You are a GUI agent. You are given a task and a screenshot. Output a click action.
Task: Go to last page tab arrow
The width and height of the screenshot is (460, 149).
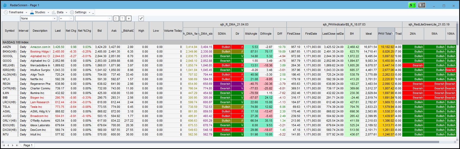click(17, 145)
